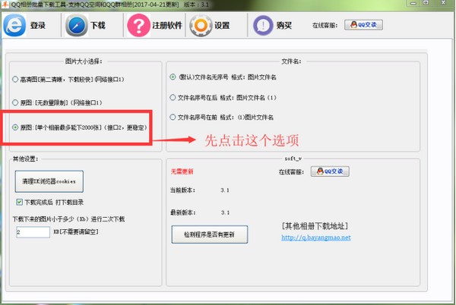456x305 pixels.
Task: Open the 购买 tab label
Action: coord(284,26)
